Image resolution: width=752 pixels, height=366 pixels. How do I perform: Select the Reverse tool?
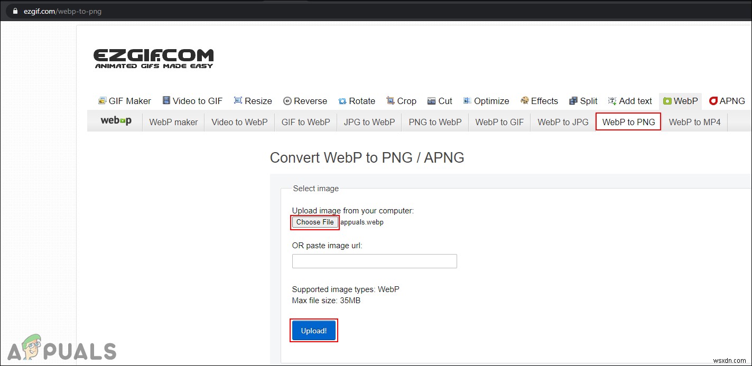pyautogui.click(x=305, y=100)
